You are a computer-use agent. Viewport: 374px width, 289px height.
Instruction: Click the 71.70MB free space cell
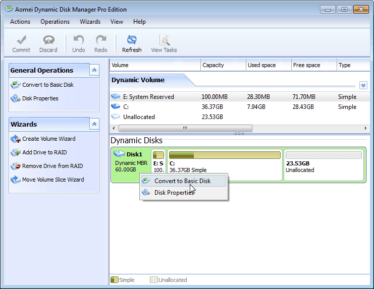point(304,97)
